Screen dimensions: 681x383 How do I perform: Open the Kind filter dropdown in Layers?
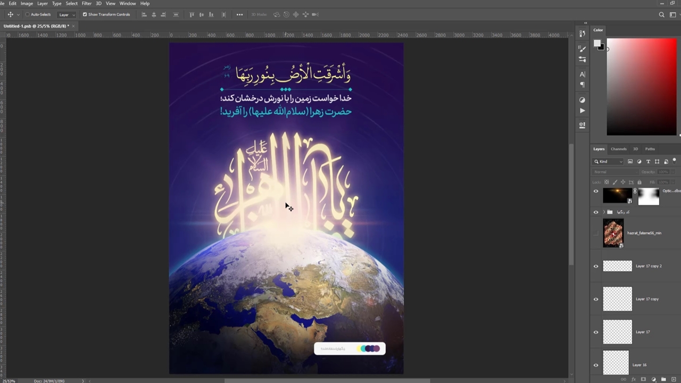tap(609, 162)
